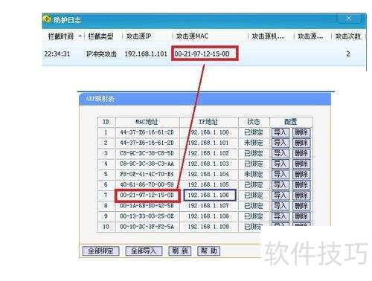Select log entry time 22:34:31

(x=57, y=54)
